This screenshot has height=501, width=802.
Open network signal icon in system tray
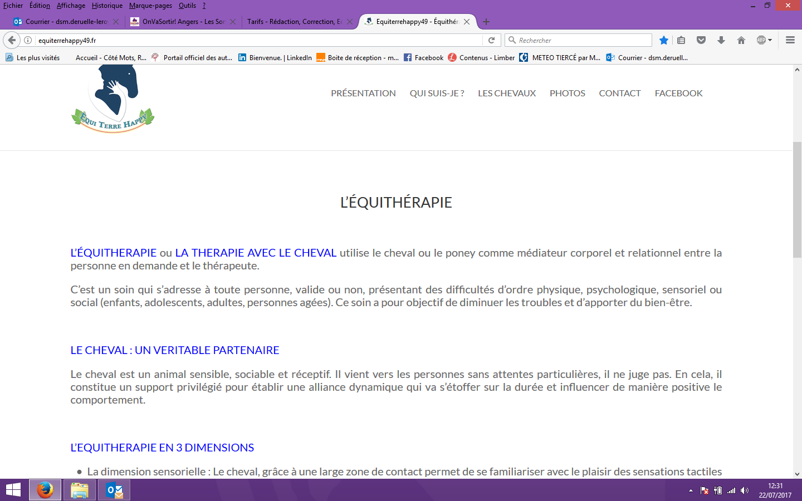coord(731,490)
